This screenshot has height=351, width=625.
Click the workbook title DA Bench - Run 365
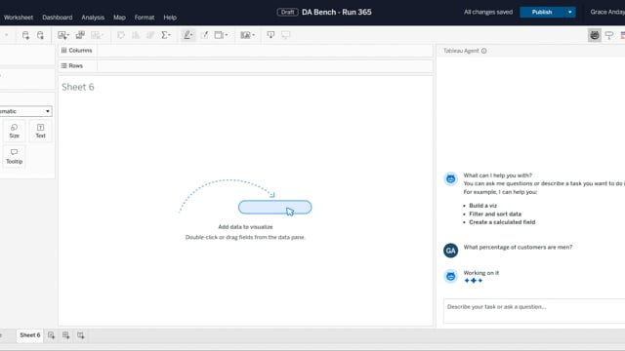336,13
